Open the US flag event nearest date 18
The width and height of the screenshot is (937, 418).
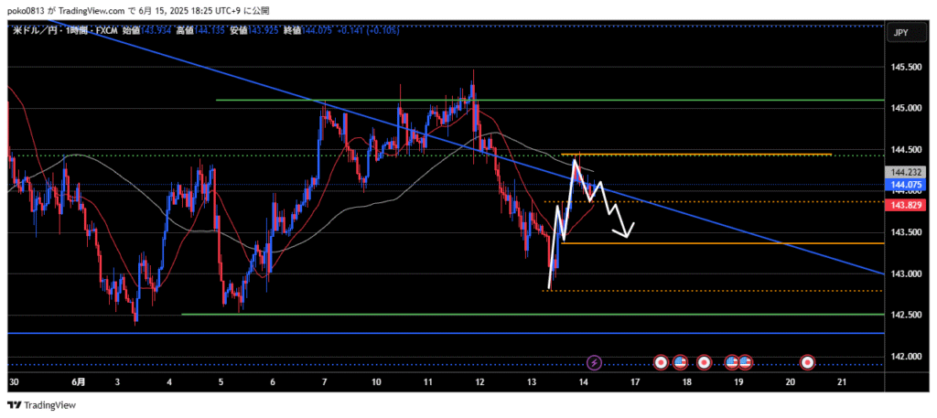tap(680, 363)
